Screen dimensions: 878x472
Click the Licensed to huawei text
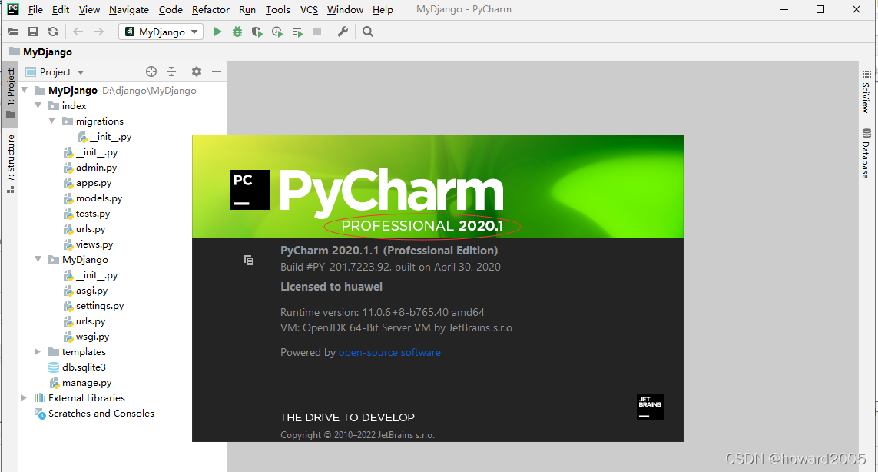pos(331,287)
